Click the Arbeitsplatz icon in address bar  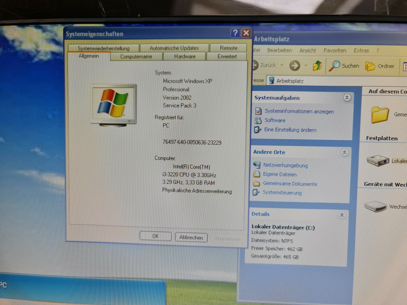271,81
